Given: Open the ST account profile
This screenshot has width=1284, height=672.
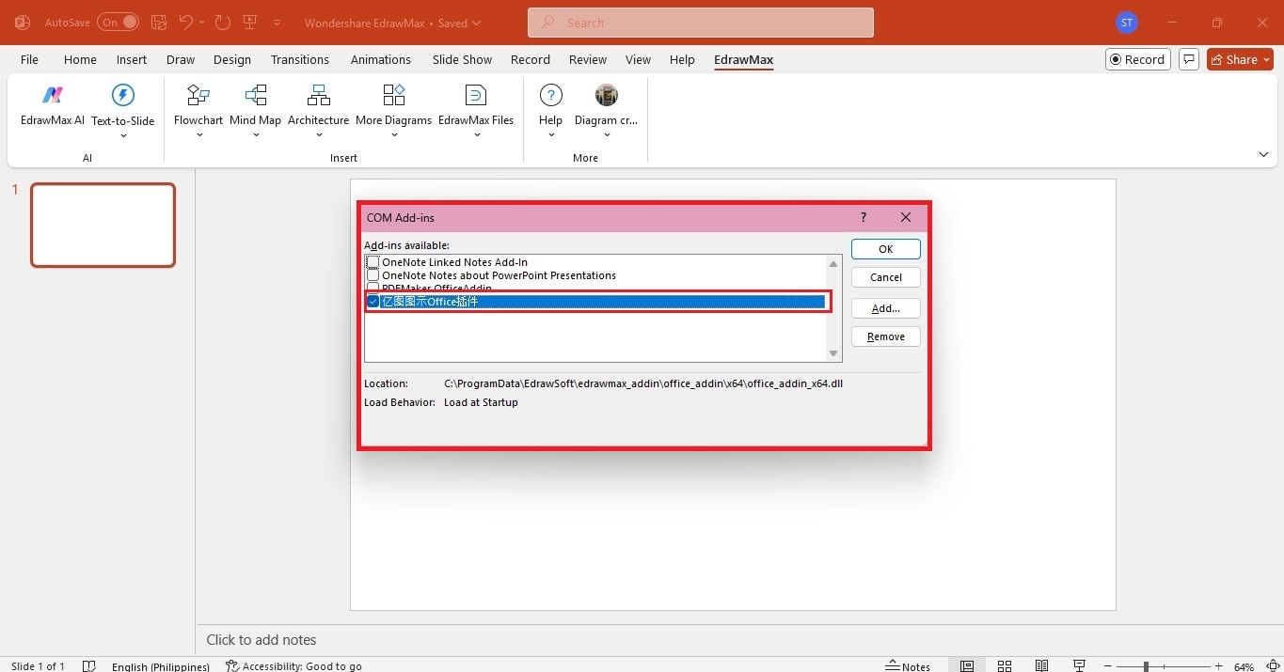Looking at the screenshot, I should click(x=1126, y=23).
